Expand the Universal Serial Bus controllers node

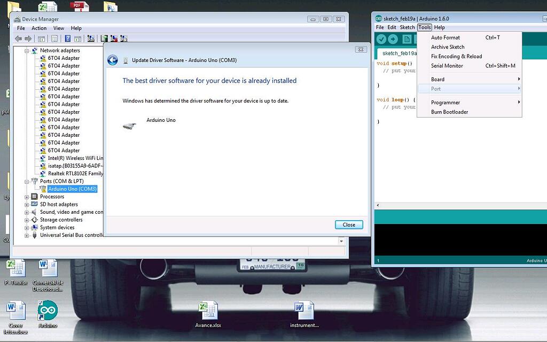[x=27, y=235]
